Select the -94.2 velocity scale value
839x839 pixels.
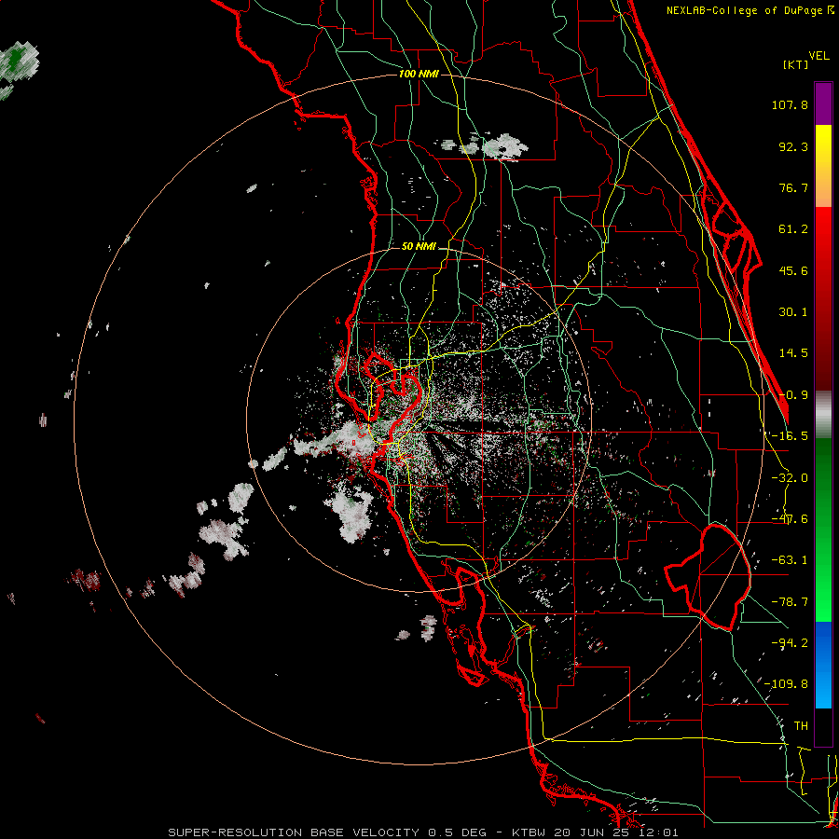(x=790, y=643)
